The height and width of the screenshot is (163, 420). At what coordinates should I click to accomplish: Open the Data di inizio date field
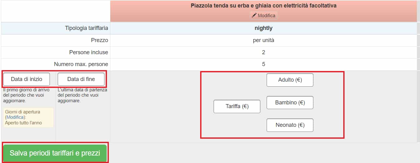(x=27, y=79)
